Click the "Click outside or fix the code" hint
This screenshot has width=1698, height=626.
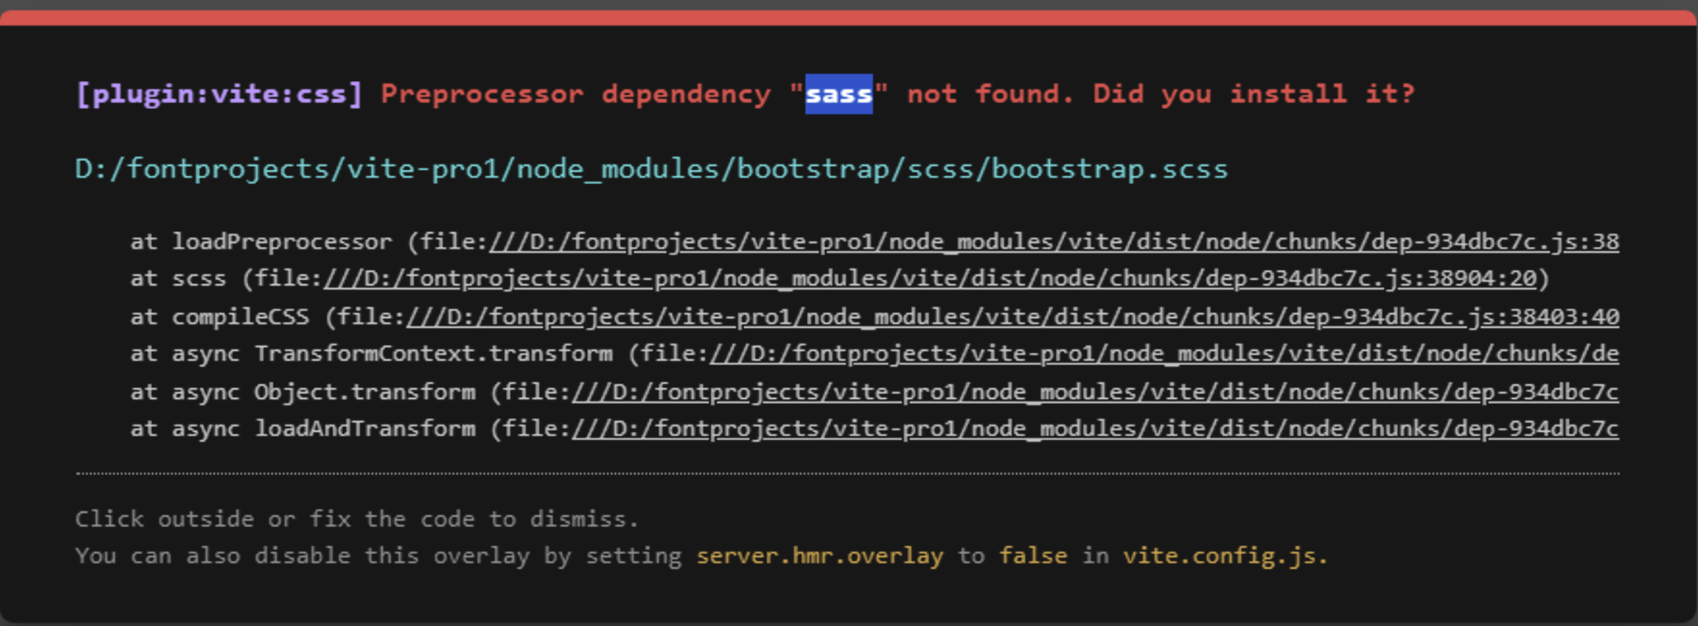pyautogui.click(x=356, y=519)
